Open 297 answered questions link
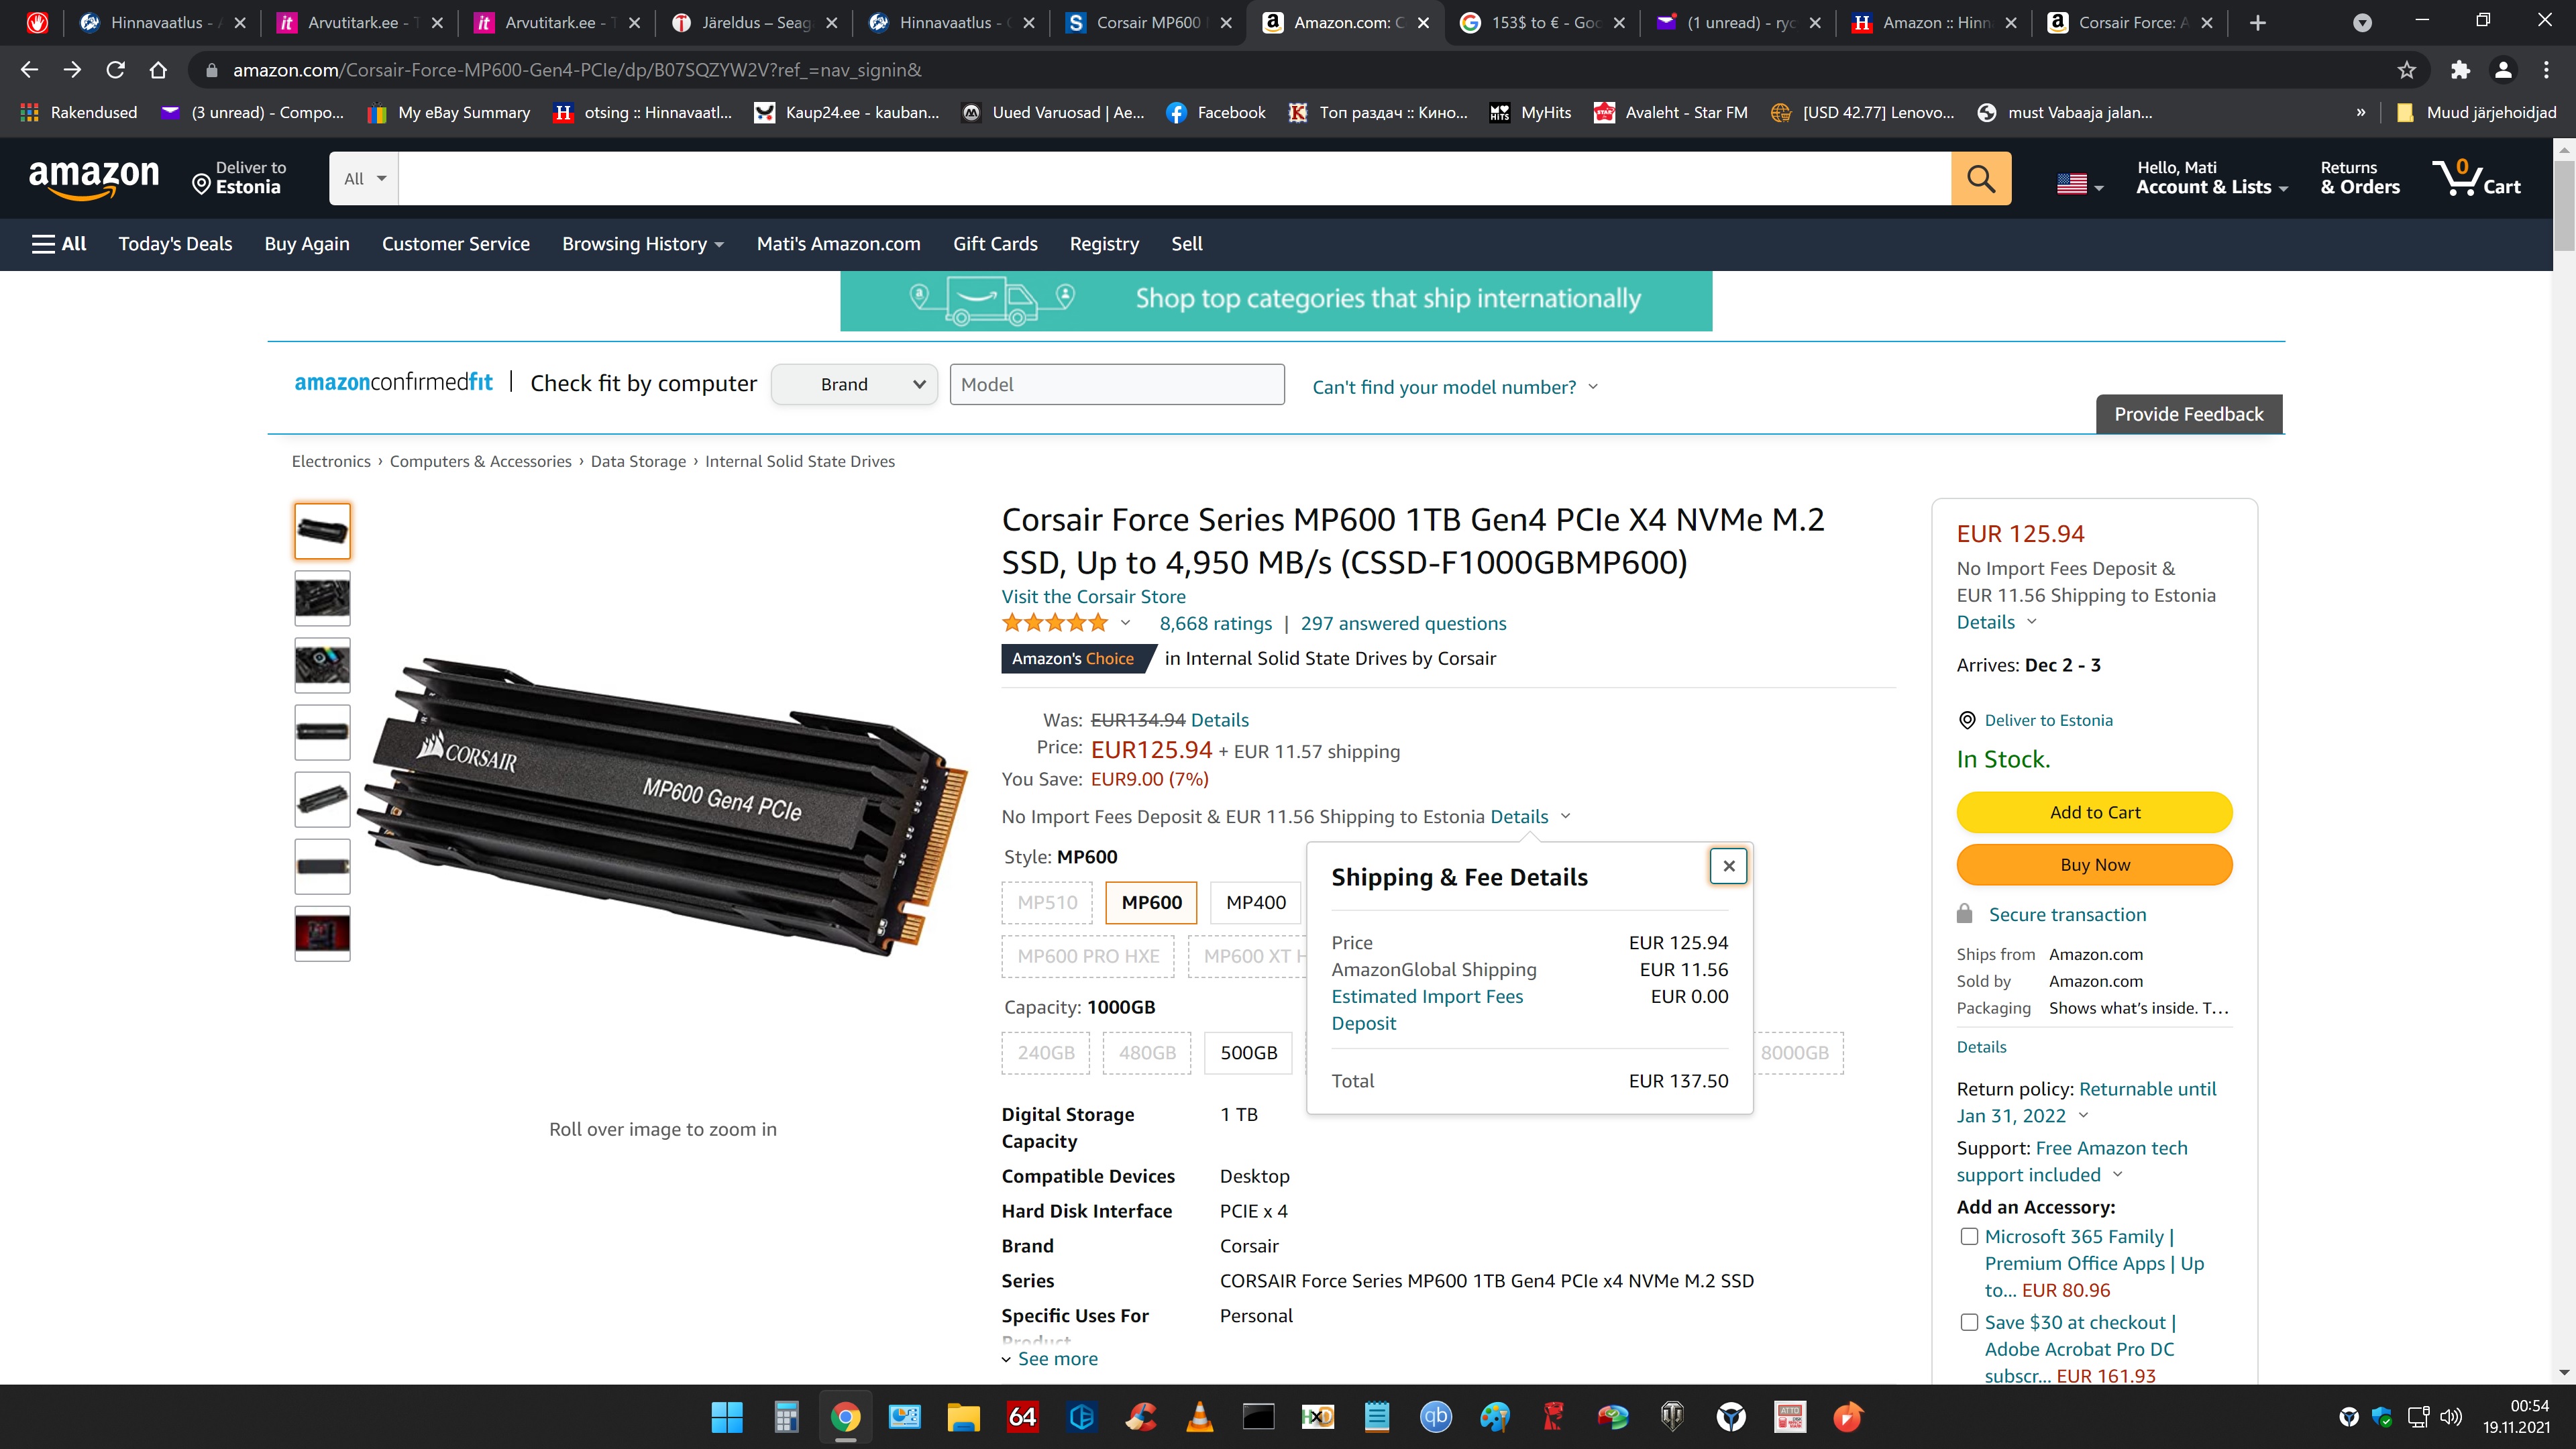This screenshot has width=2576, height=1449. click(x=1403, y=624)
